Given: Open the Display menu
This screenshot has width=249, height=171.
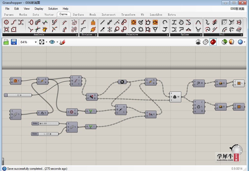Looking at the screenshot, I should coord(39,9).
